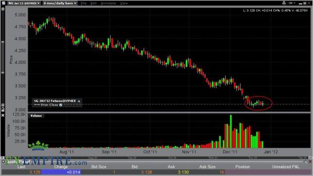The image size is (313, 176).
Task: Click the Change value +0.014
Action: coord(73,172)
